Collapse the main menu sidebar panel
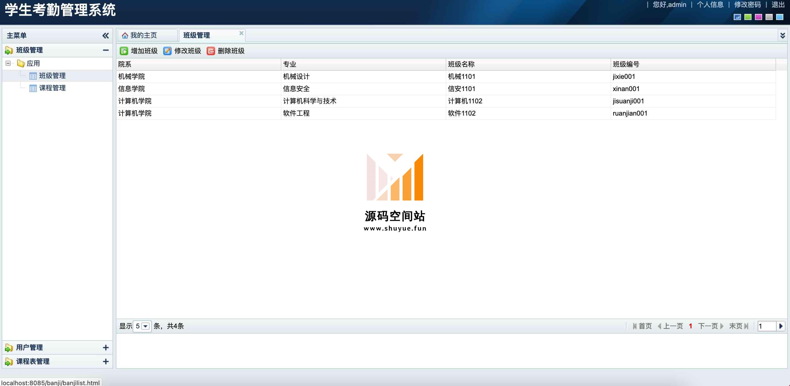 pos(106,36)
